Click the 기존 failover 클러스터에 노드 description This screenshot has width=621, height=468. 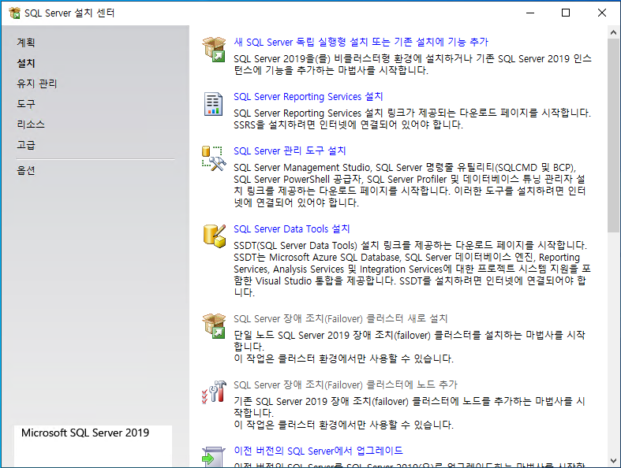coord(409,413)
